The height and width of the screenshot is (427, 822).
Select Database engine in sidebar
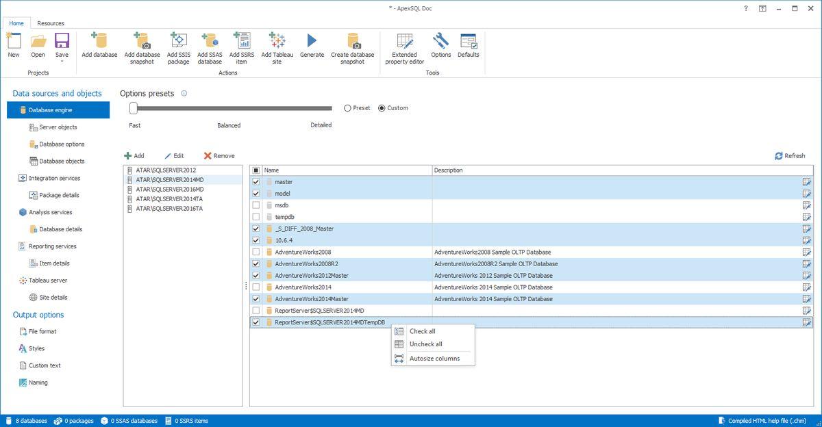pyautogui.click(x=58, y=109)
